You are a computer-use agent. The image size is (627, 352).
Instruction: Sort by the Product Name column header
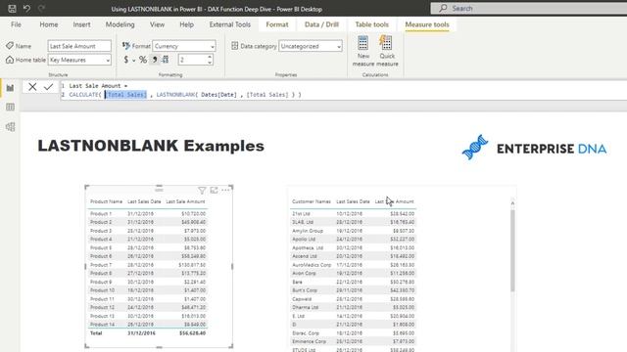[x=106, y=202]
